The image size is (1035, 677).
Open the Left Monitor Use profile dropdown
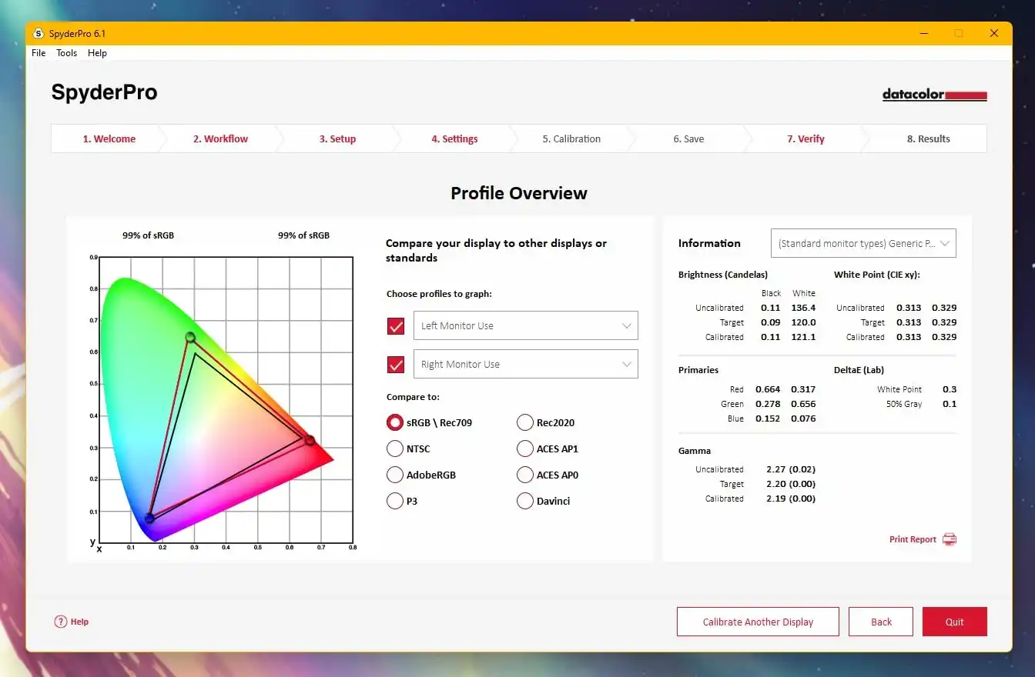[x=526, y=325]
